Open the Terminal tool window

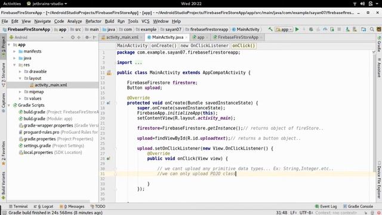click(x=19, y=207)
